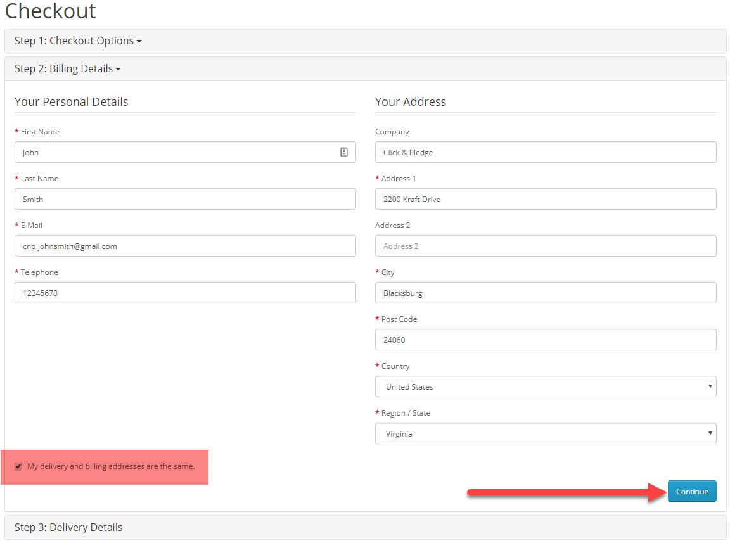
Task: Open the Country dropdown
Action: pos(546,386)
